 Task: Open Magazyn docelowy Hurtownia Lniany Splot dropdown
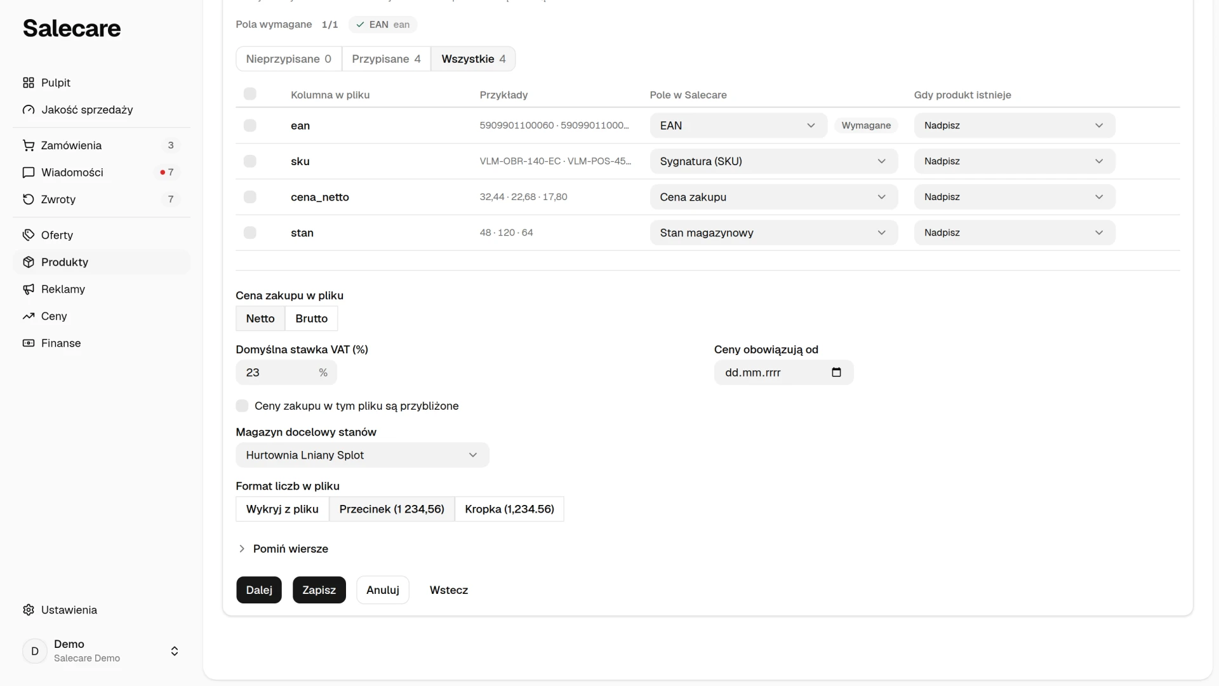pos(363,455)
